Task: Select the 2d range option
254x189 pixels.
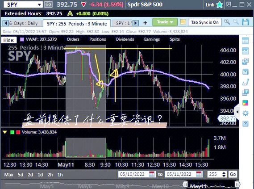Action: (30, 175)
